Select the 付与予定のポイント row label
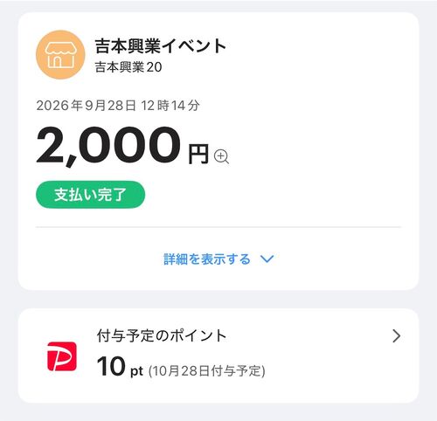Image resolution: width=437 pixels, height=421 pixels. coord(162,335)
